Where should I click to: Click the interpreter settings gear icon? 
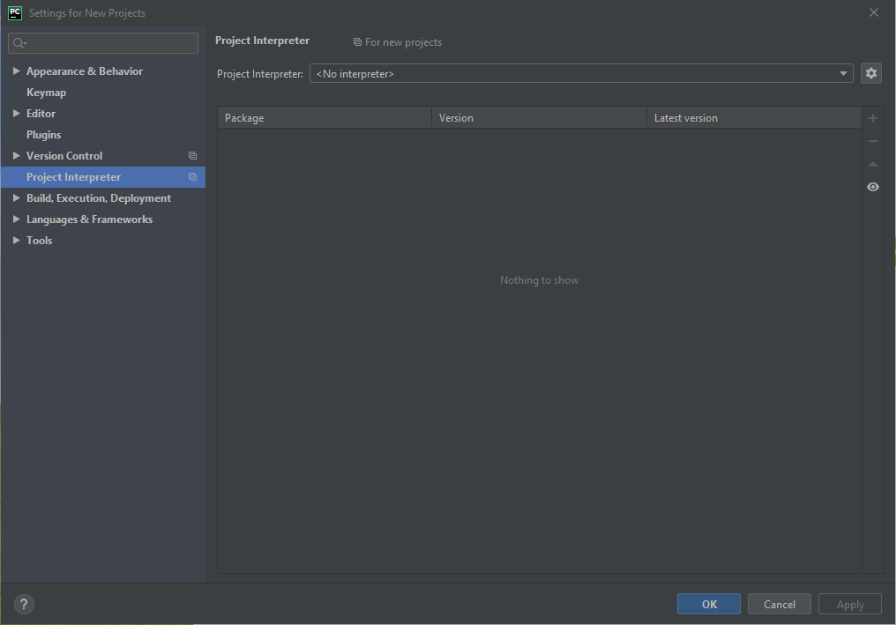click(871, 74)
